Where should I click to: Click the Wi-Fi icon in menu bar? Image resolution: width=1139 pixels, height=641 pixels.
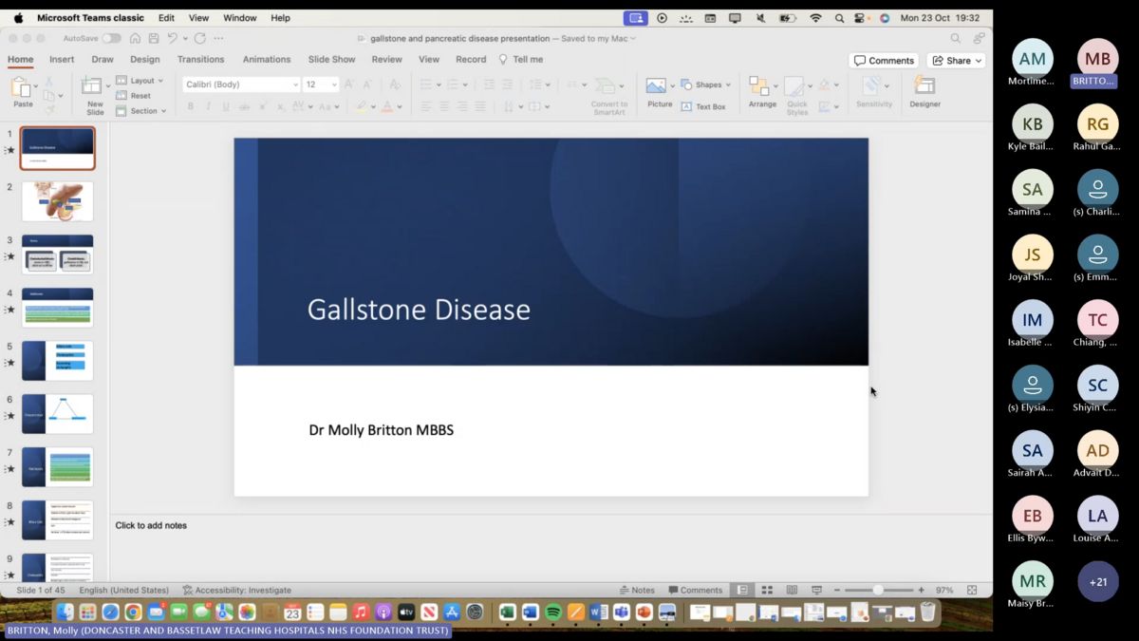point(815,18)
